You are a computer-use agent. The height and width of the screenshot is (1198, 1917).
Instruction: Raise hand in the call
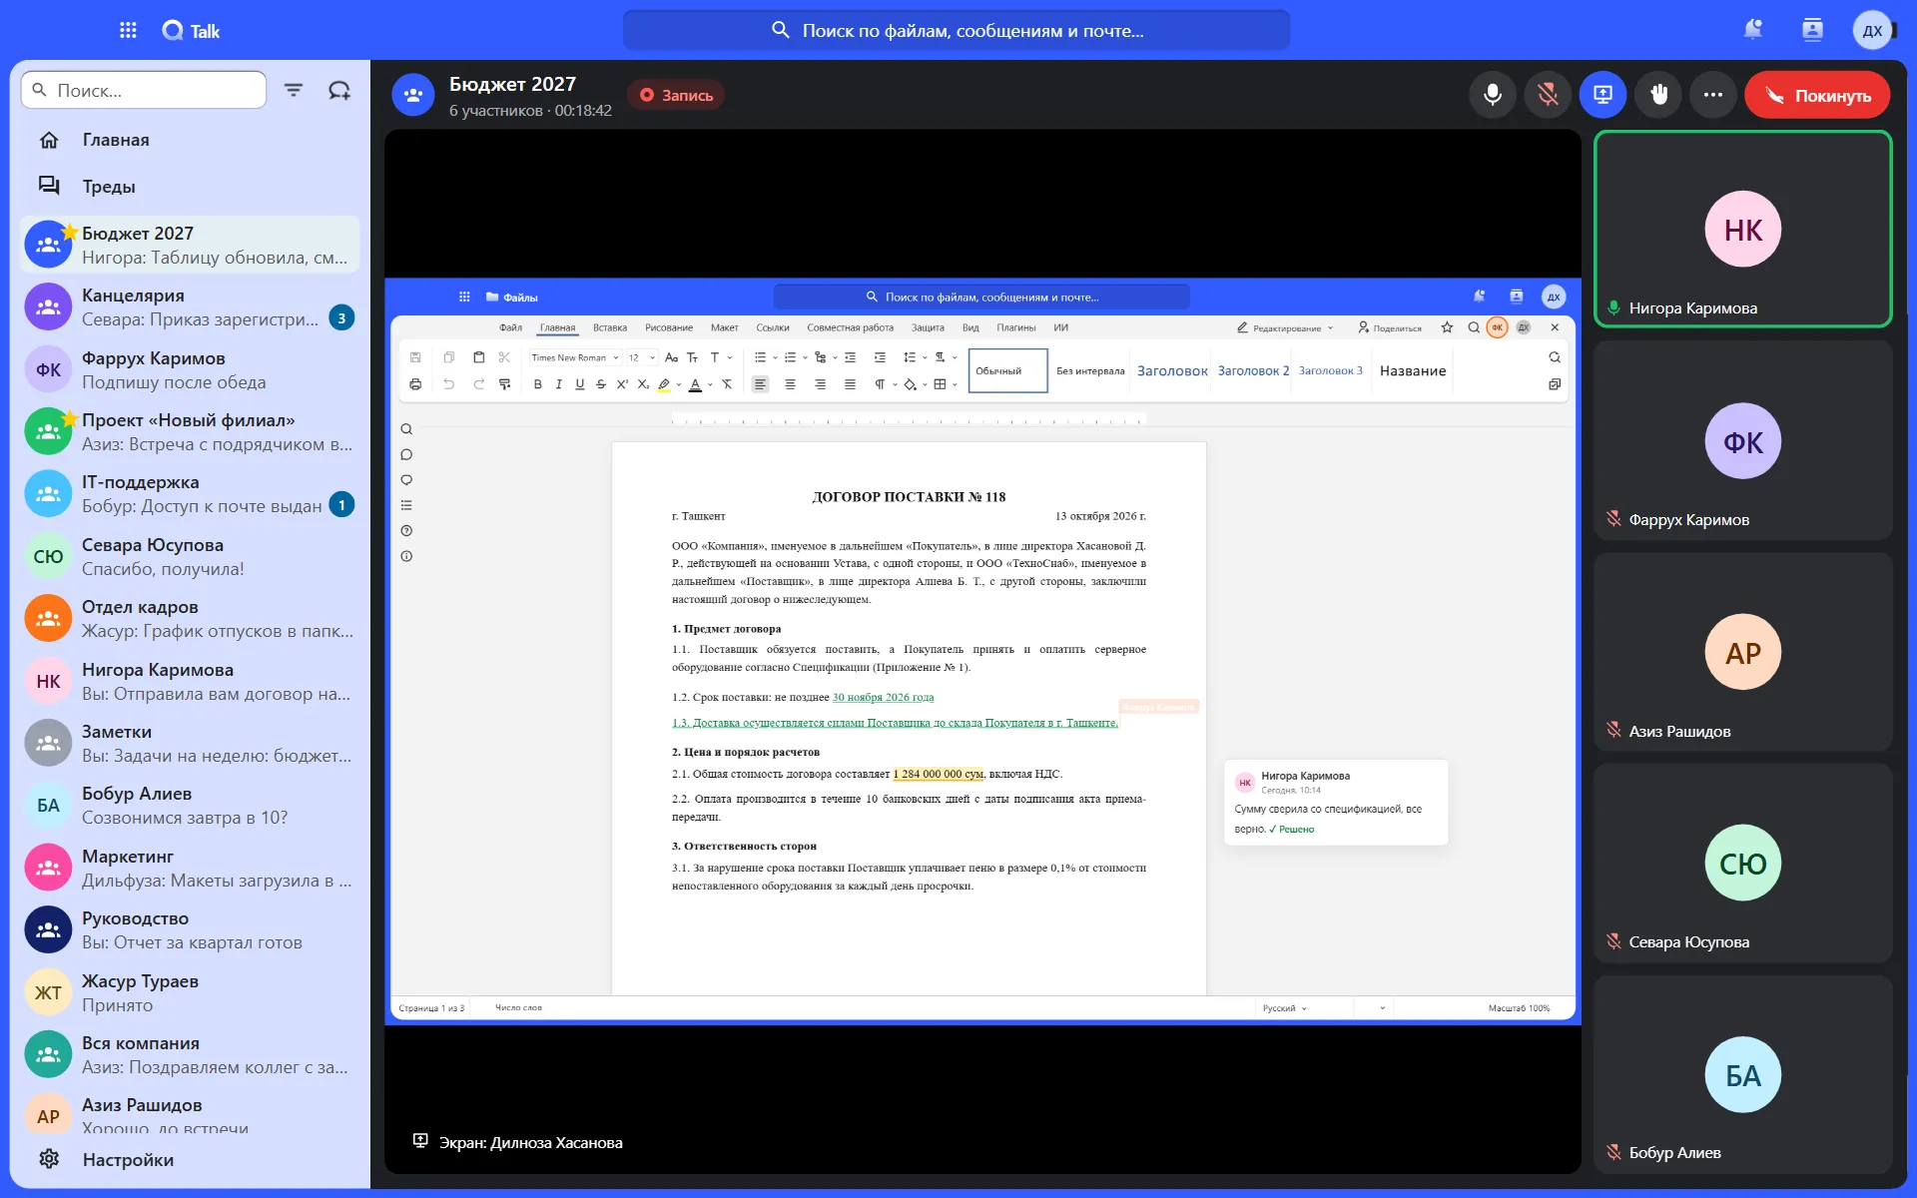tap(1658, 95)
